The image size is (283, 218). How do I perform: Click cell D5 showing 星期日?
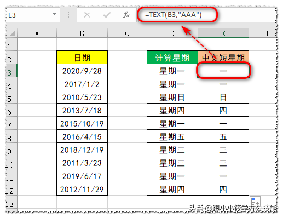pos(172,97)
